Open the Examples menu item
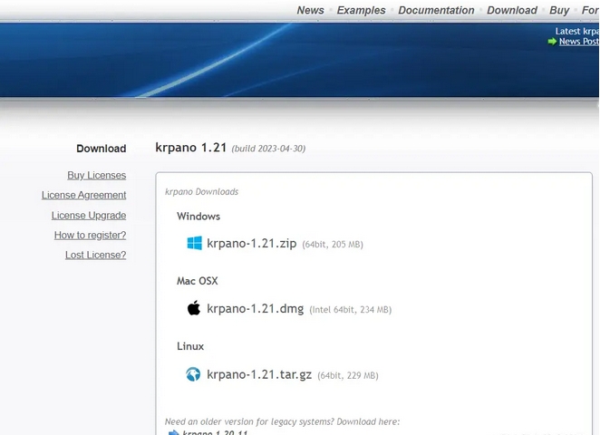 click(x=362, y=10)
